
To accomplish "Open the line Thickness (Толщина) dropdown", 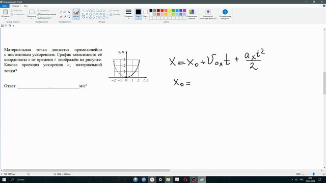I will [x=128, y=14].
